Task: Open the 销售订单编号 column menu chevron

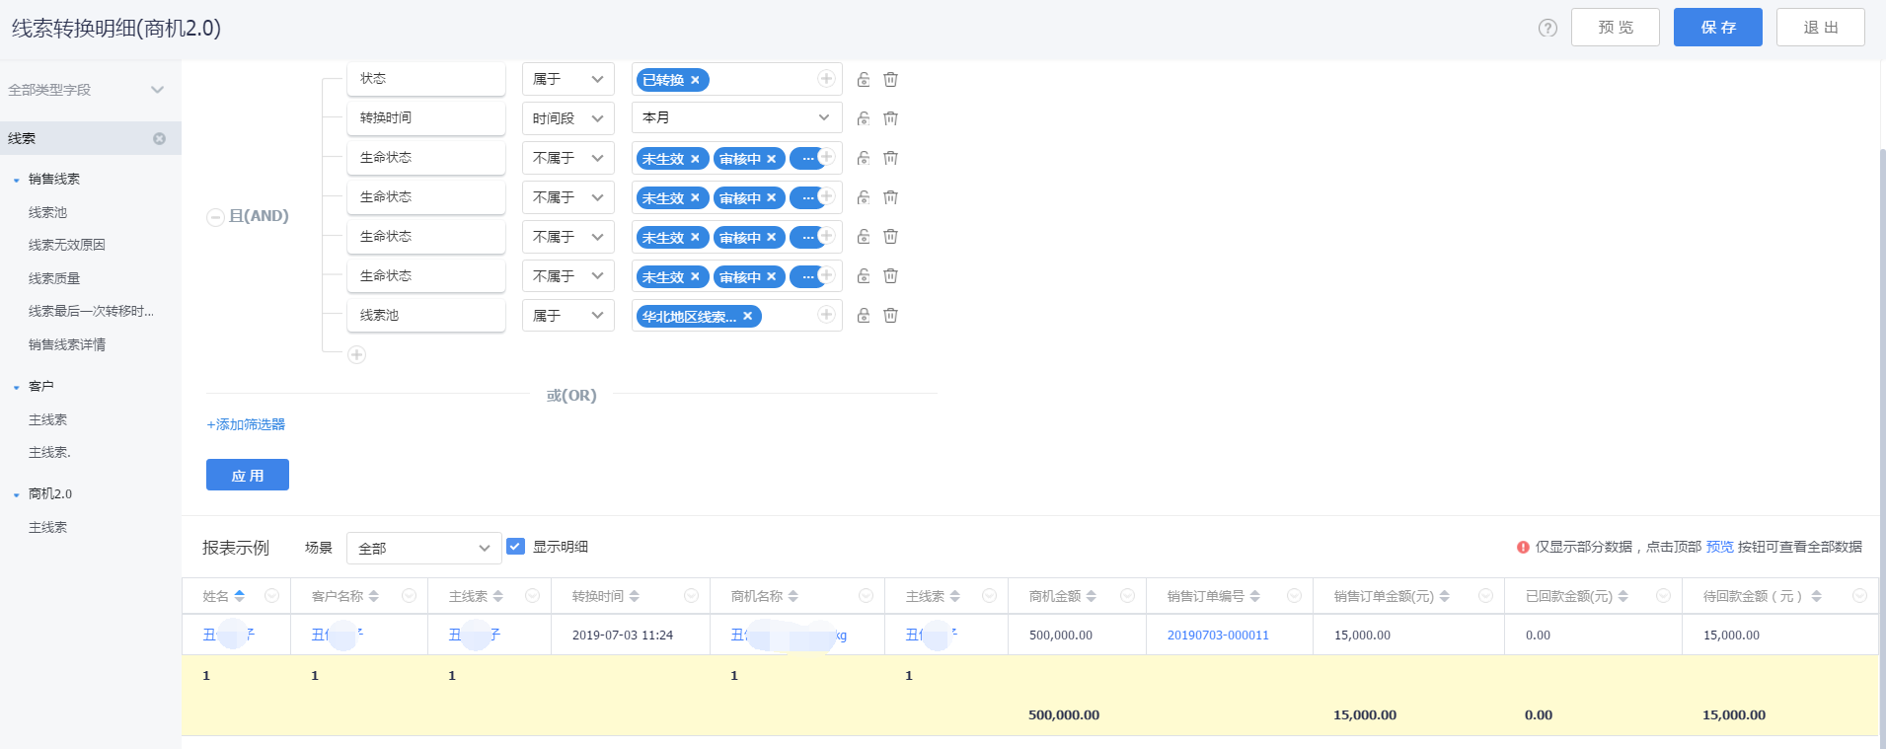Action: 1294,595
